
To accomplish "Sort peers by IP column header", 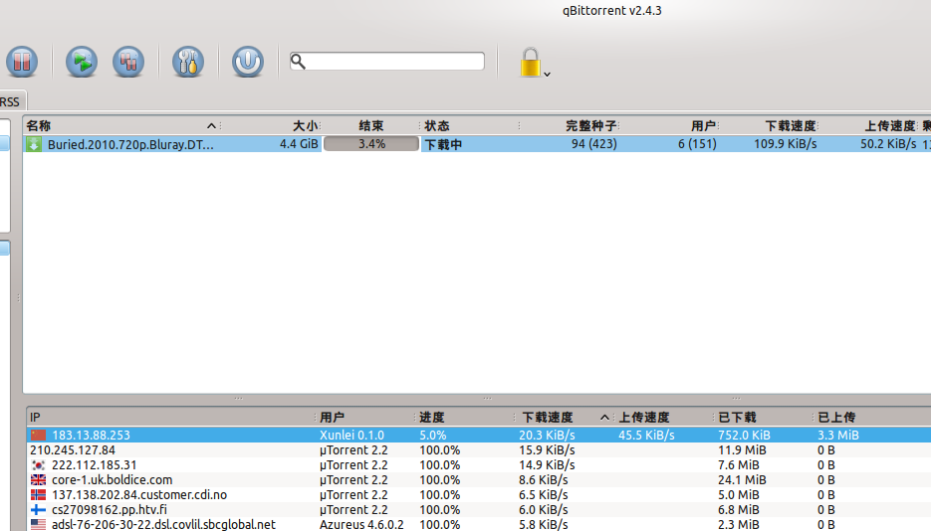I will [x=171, y=418].
